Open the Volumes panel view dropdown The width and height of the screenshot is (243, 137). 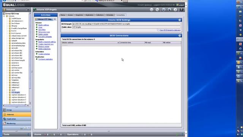tap(27, 10)
